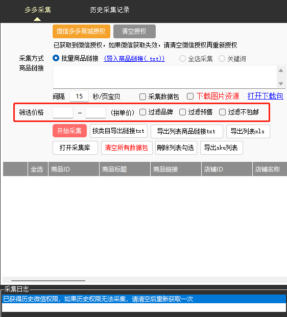Click the 打开采集库 button
Image resolution: width=287 pixels, height=317 pixels.
(x=75, y=148)
